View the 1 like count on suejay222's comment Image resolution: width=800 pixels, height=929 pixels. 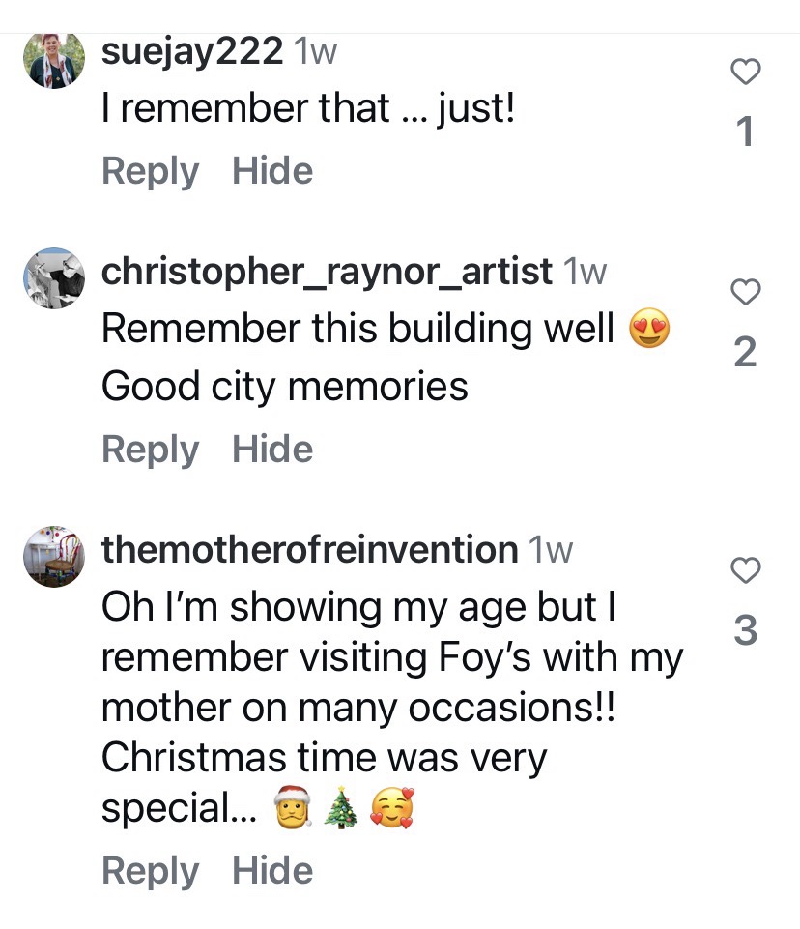pyautogui.click(x=745, y=132)
